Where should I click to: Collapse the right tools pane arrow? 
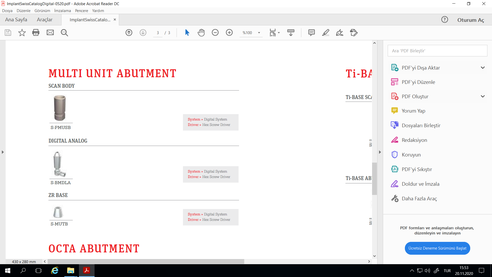[x=380, y=152]
